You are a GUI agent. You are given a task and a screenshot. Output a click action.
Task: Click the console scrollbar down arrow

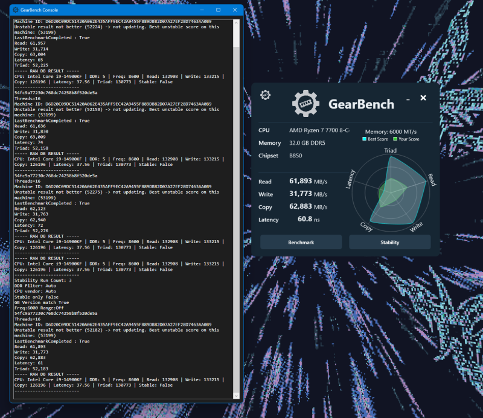pos(236,396)
